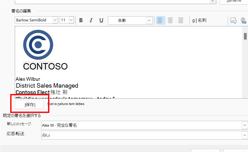This screenshot has width=248, height=152.
Task: Underline the selected signature text
Action: coord(101,20)
